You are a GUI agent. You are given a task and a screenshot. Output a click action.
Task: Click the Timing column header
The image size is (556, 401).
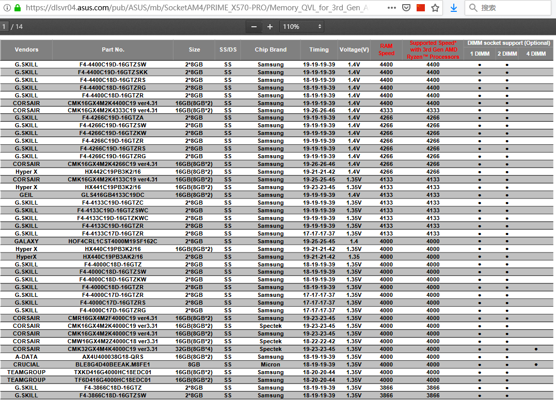pyautogui.click(x=319, y=49)
